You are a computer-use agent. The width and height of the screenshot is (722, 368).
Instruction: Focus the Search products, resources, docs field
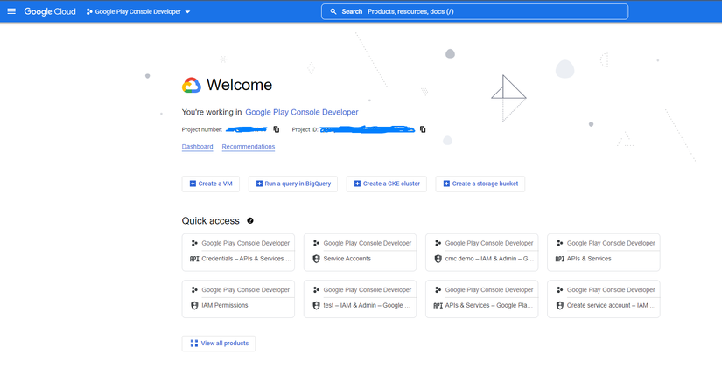click(474, 11)
